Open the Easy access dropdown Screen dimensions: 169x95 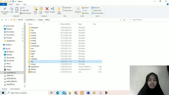coord(68,11)
